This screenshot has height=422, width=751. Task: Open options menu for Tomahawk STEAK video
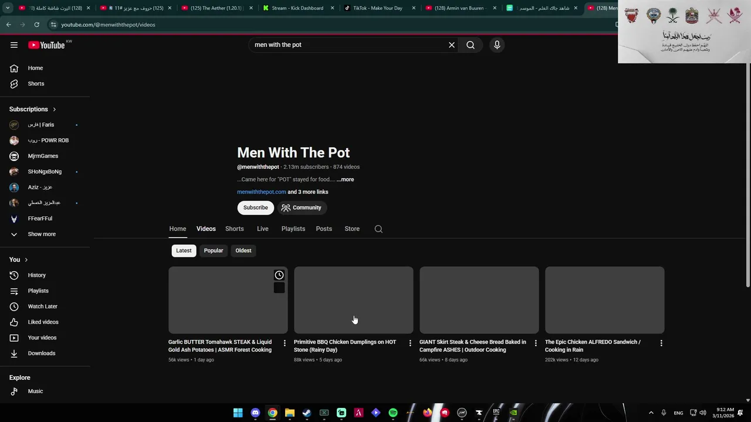[285, 343]
